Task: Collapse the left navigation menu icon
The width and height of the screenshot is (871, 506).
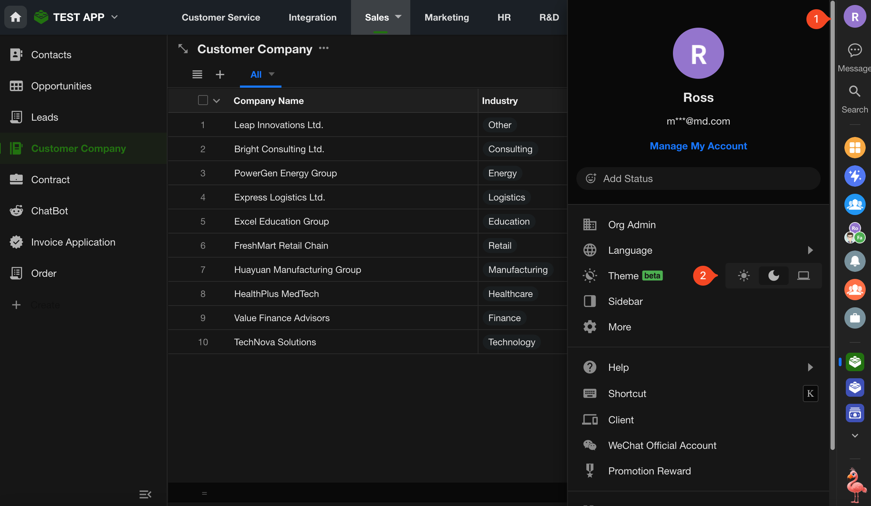Action: click(145, 494)
